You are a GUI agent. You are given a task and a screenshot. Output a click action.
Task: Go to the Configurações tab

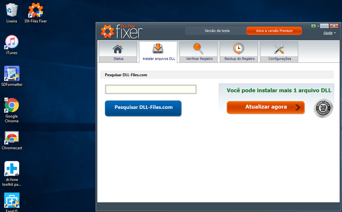(x=279, y=52)
